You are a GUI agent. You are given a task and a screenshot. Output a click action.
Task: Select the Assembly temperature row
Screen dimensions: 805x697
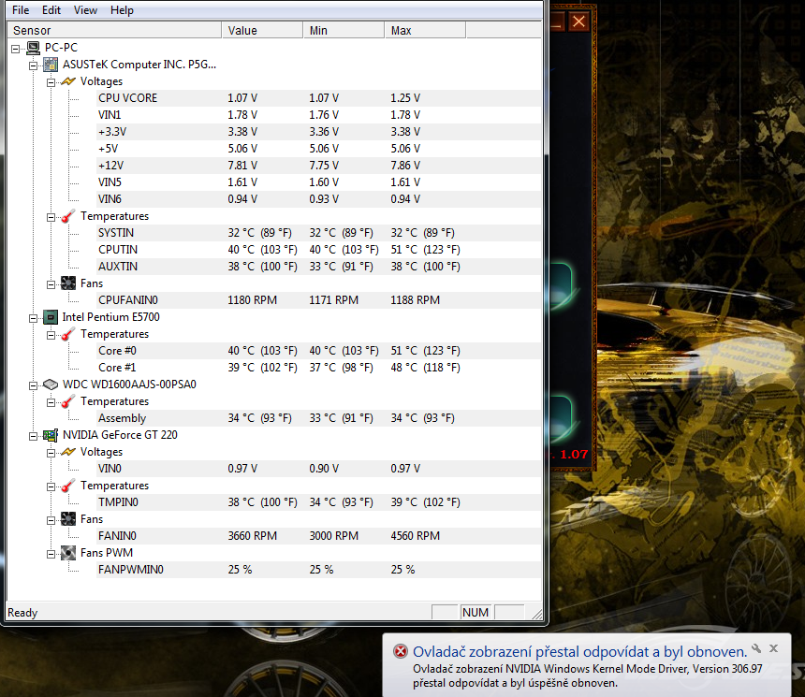coord(318,418)
